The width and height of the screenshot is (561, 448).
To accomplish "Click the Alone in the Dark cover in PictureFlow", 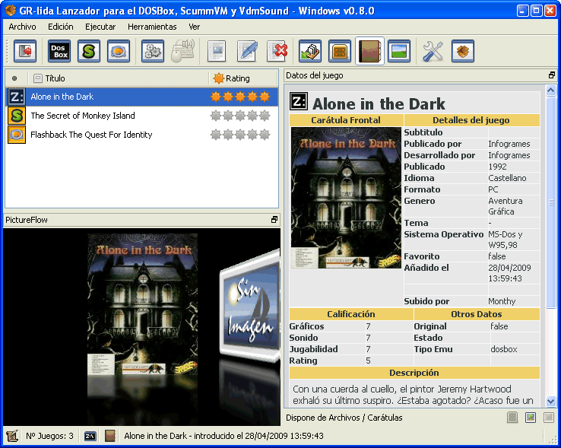I will click(143, 304).
